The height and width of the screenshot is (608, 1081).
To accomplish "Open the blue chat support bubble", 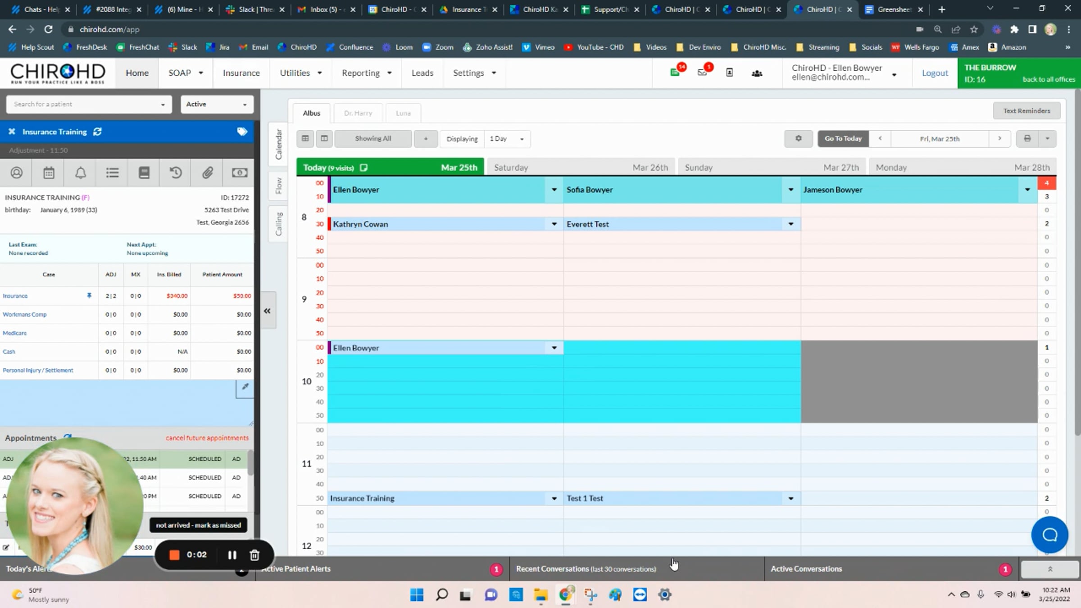I will point(1049,535).
